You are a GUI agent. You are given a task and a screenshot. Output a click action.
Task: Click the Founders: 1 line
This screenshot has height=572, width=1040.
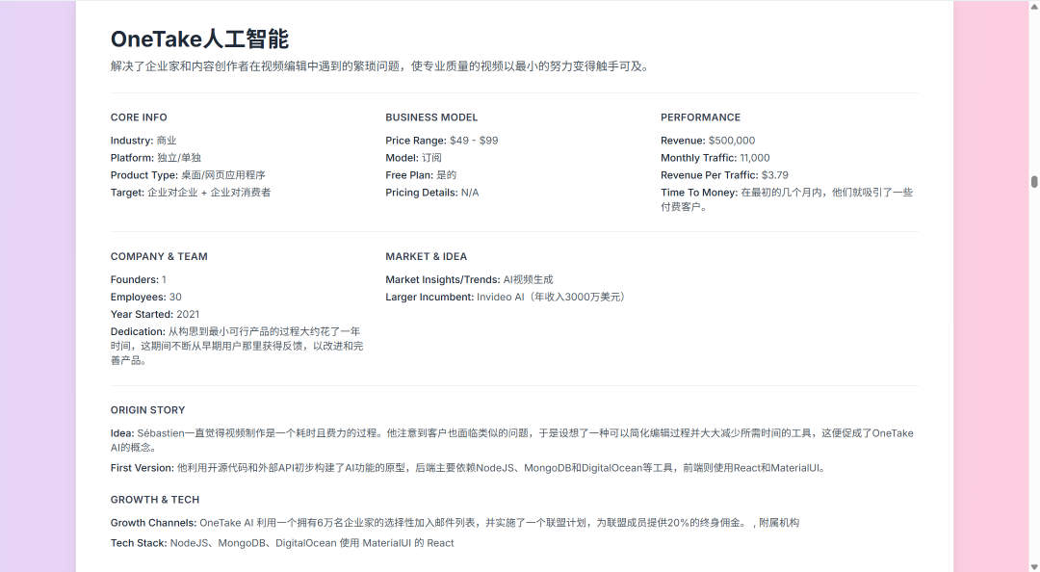coord(139,280)
